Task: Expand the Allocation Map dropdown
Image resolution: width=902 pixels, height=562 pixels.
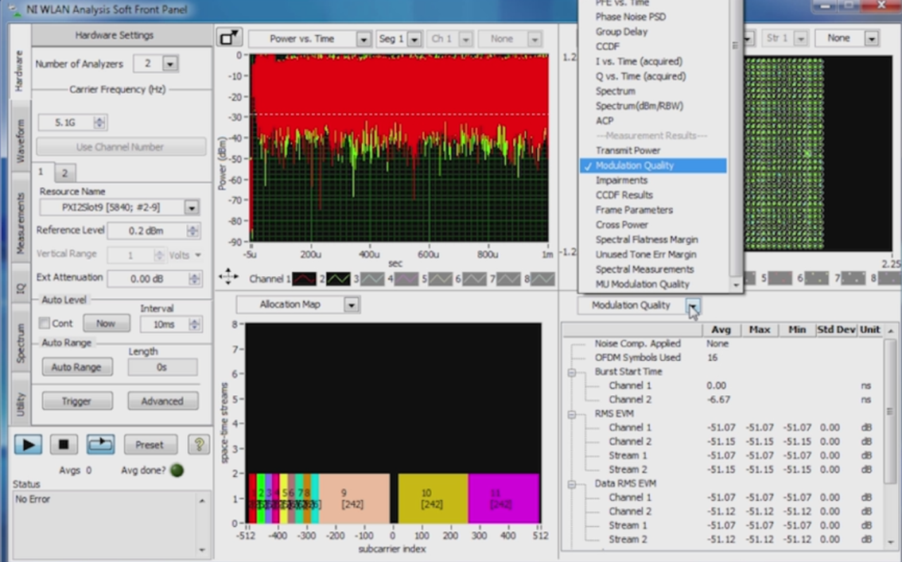Action: pyautogui.click(x=352, y=304)
